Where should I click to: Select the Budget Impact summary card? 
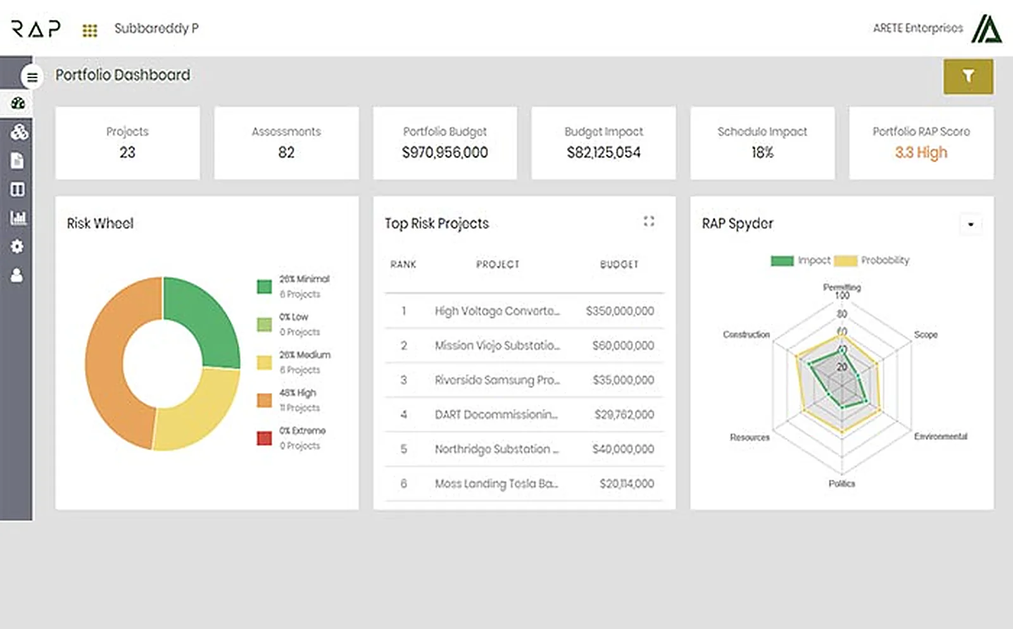pyautogui.click(x=603, y=143)
